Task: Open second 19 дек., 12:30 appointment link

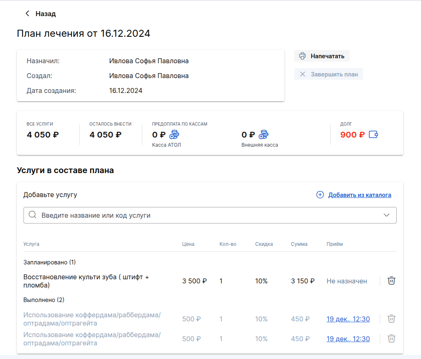Action: [348, 339]
